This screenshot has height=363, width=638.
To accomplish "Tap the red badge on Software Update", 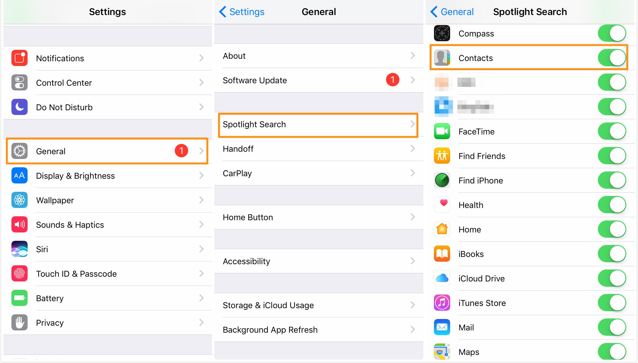I will [x=392, y=80].
